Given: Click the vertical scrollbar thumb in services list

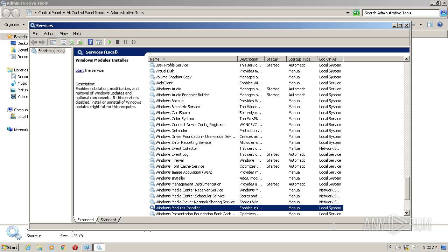Looking at the screenshot, I should point(406,189).
